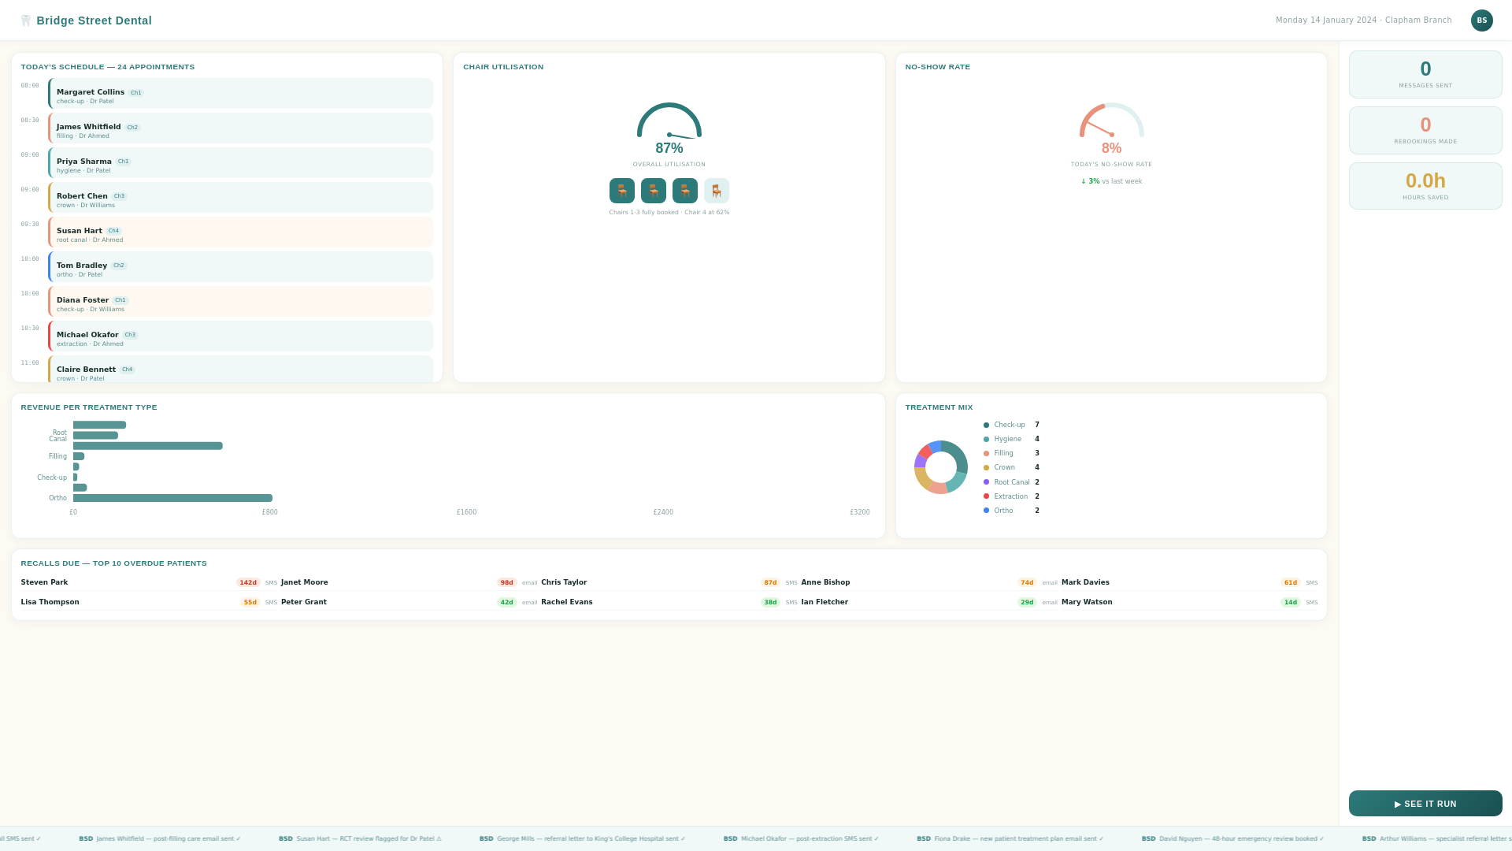Viewport: 1512px width, 851px height.
Task: Open Diana Foster check-up appointment
Action: (240, 302)
